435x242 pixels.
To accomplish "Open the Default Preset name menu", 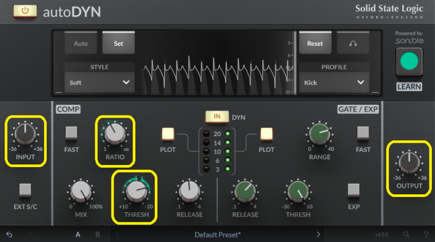I will click(217, 234).
